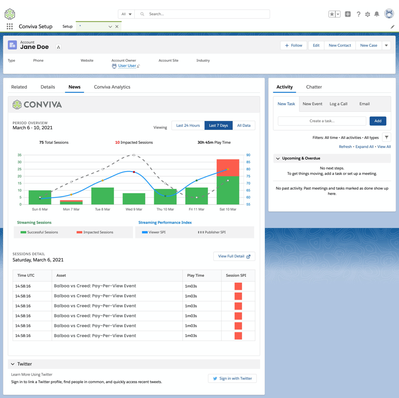This screenshot has height=398, width=399.
Task: Select All Data view
Action: 243,125
